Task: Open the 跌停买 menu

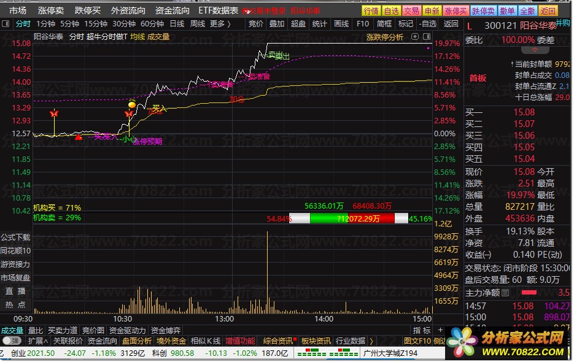Action: pyautogui.click(x=88, y=11)
